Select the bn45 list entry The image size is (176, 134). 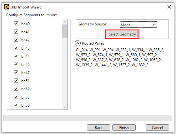point(25,65)
